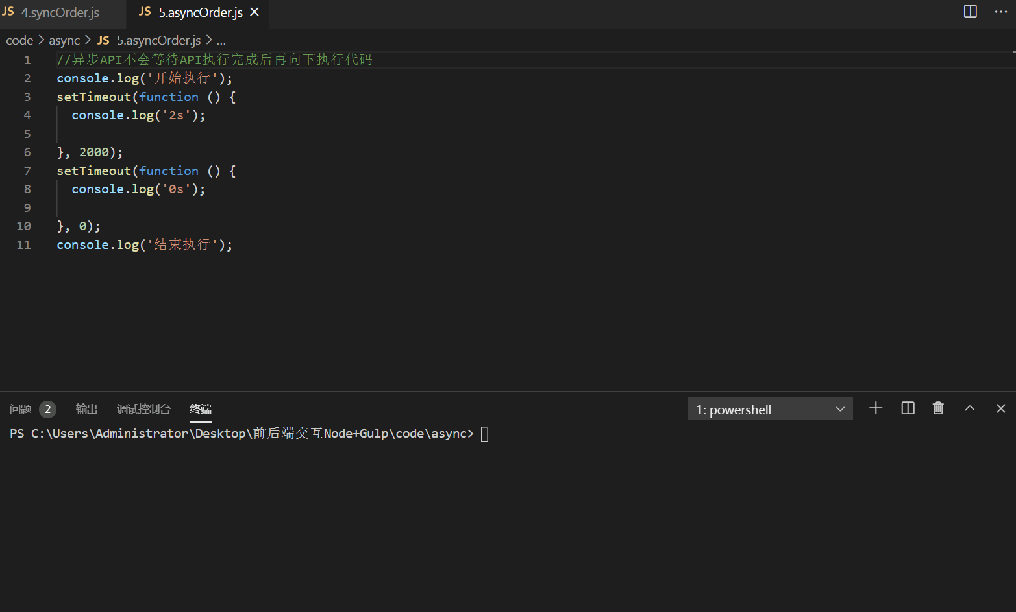Select the 终端 (Terminal) panel tab
The width and height of the screenshot is (1016, 612).
click(201, 409)
